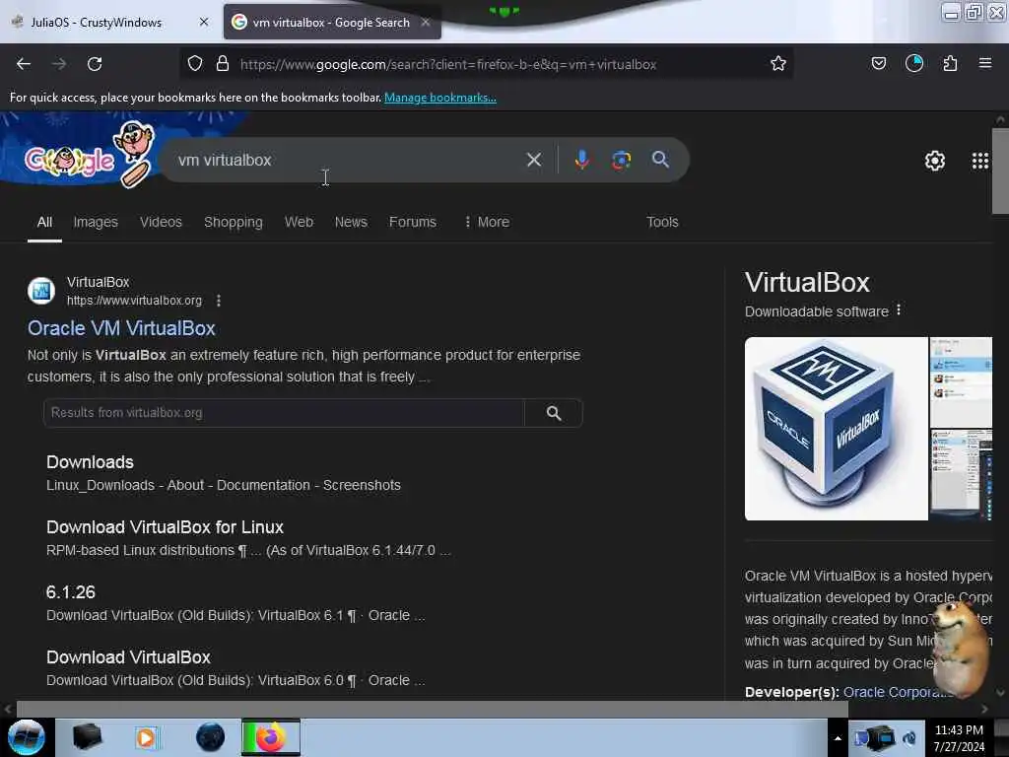
Task: Open the Google apps grid
Action: (x=980, y=161)
